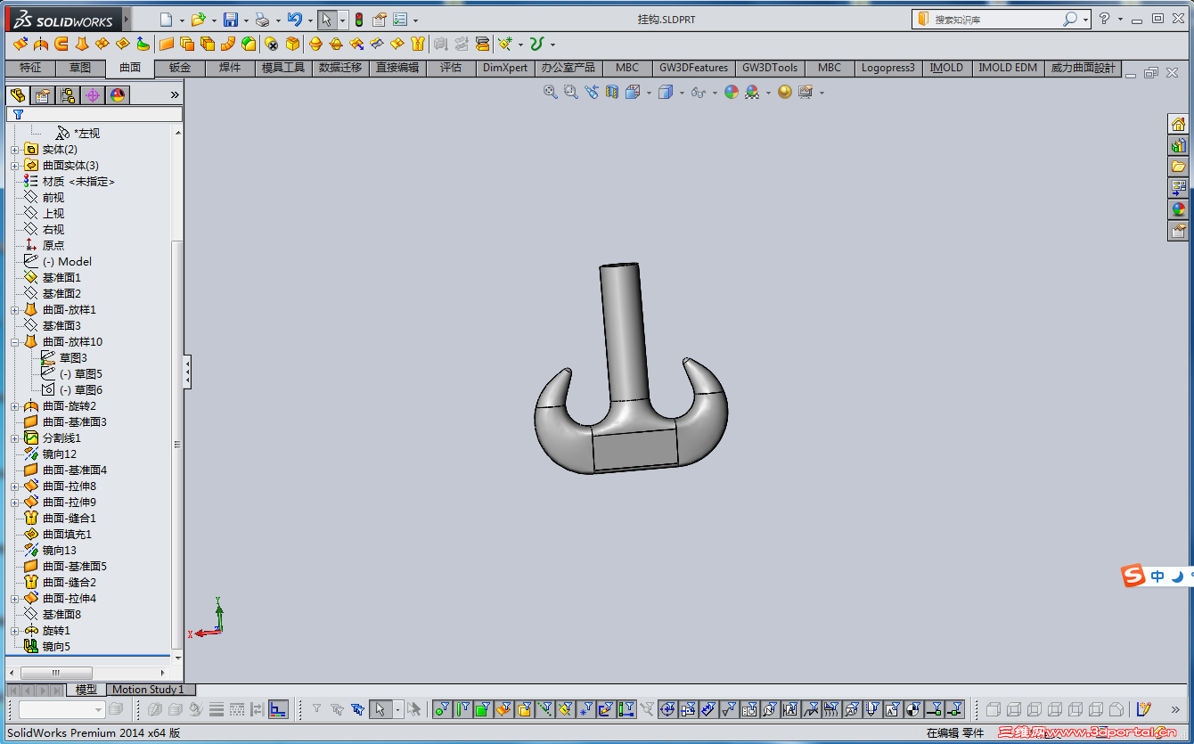Viewport: 1194px width, 744px height.
Task: Select the 材质 <未指定> item in the tree
Action: tap(70, 182)
